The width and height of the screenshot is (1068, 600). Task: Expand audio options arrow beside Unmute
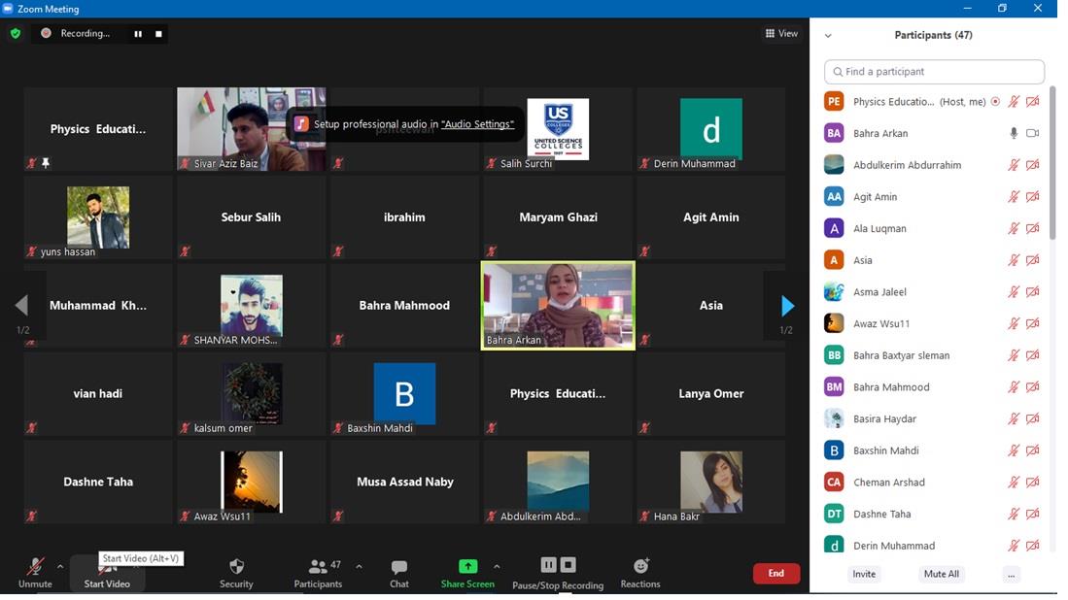(x=60, y=566)
